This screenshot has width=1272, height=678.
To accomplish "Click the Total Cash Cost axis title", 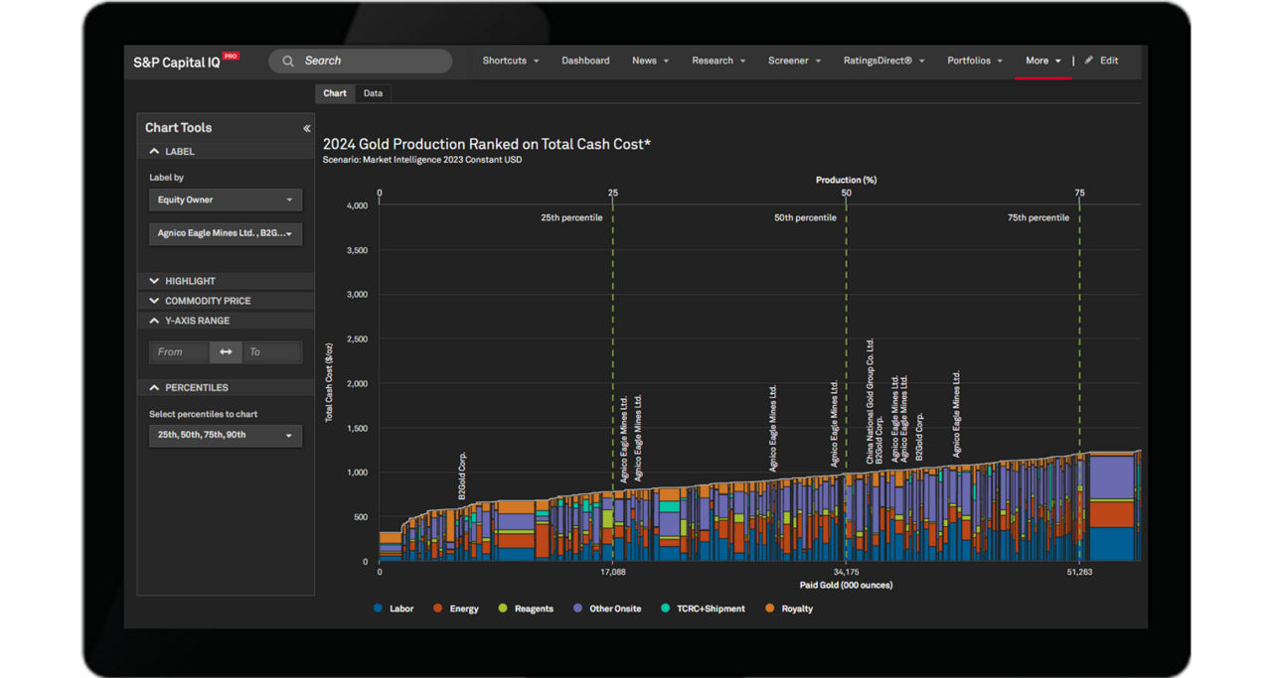I will [329, 383].
